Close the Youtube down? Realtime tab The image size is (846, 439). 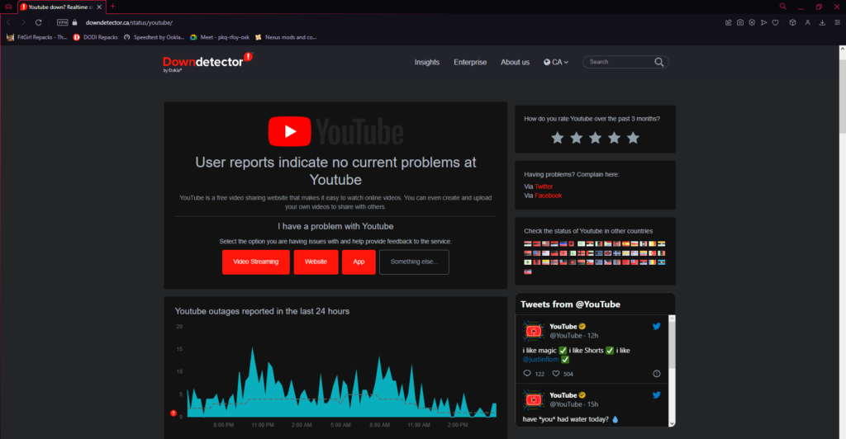(99, 7)
